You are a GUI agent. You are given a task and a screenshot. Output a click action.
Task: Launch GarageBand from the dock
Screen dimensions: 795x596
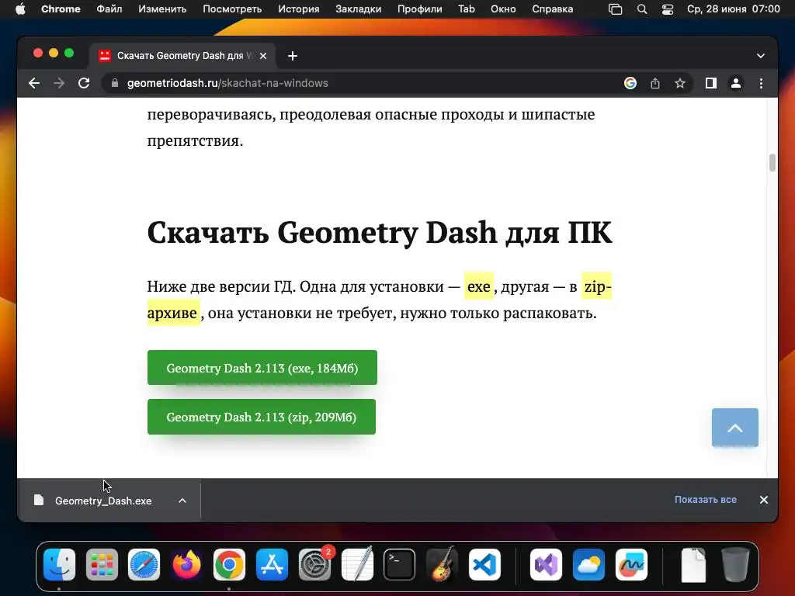(442, 563)
